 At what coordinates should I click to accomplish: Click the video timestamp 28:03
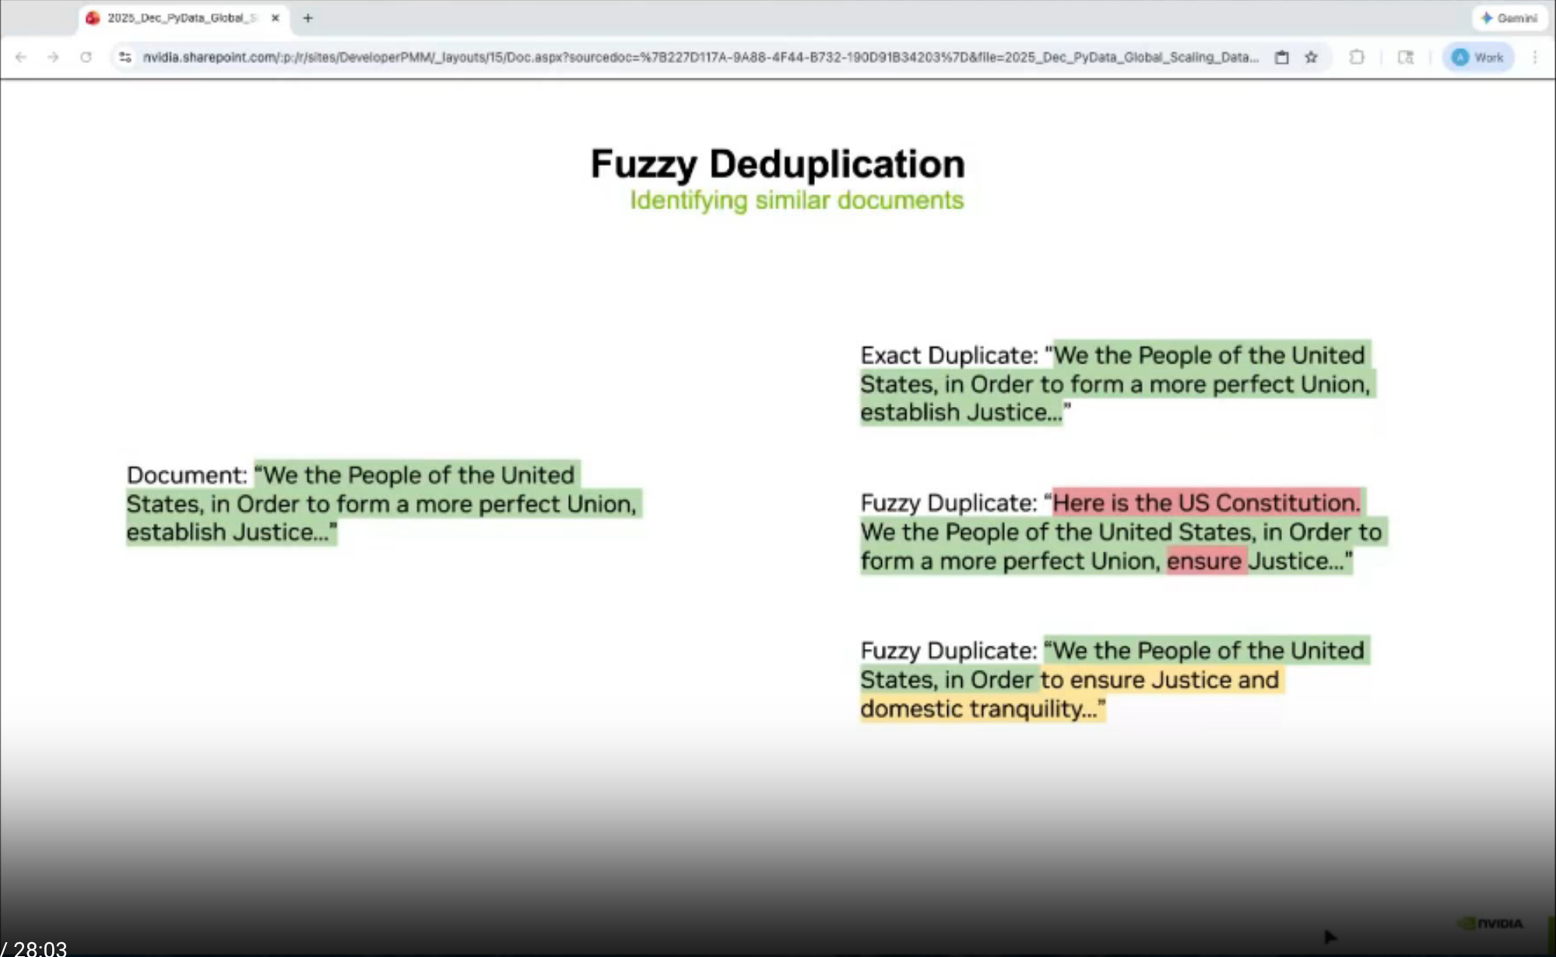(39, 948)
